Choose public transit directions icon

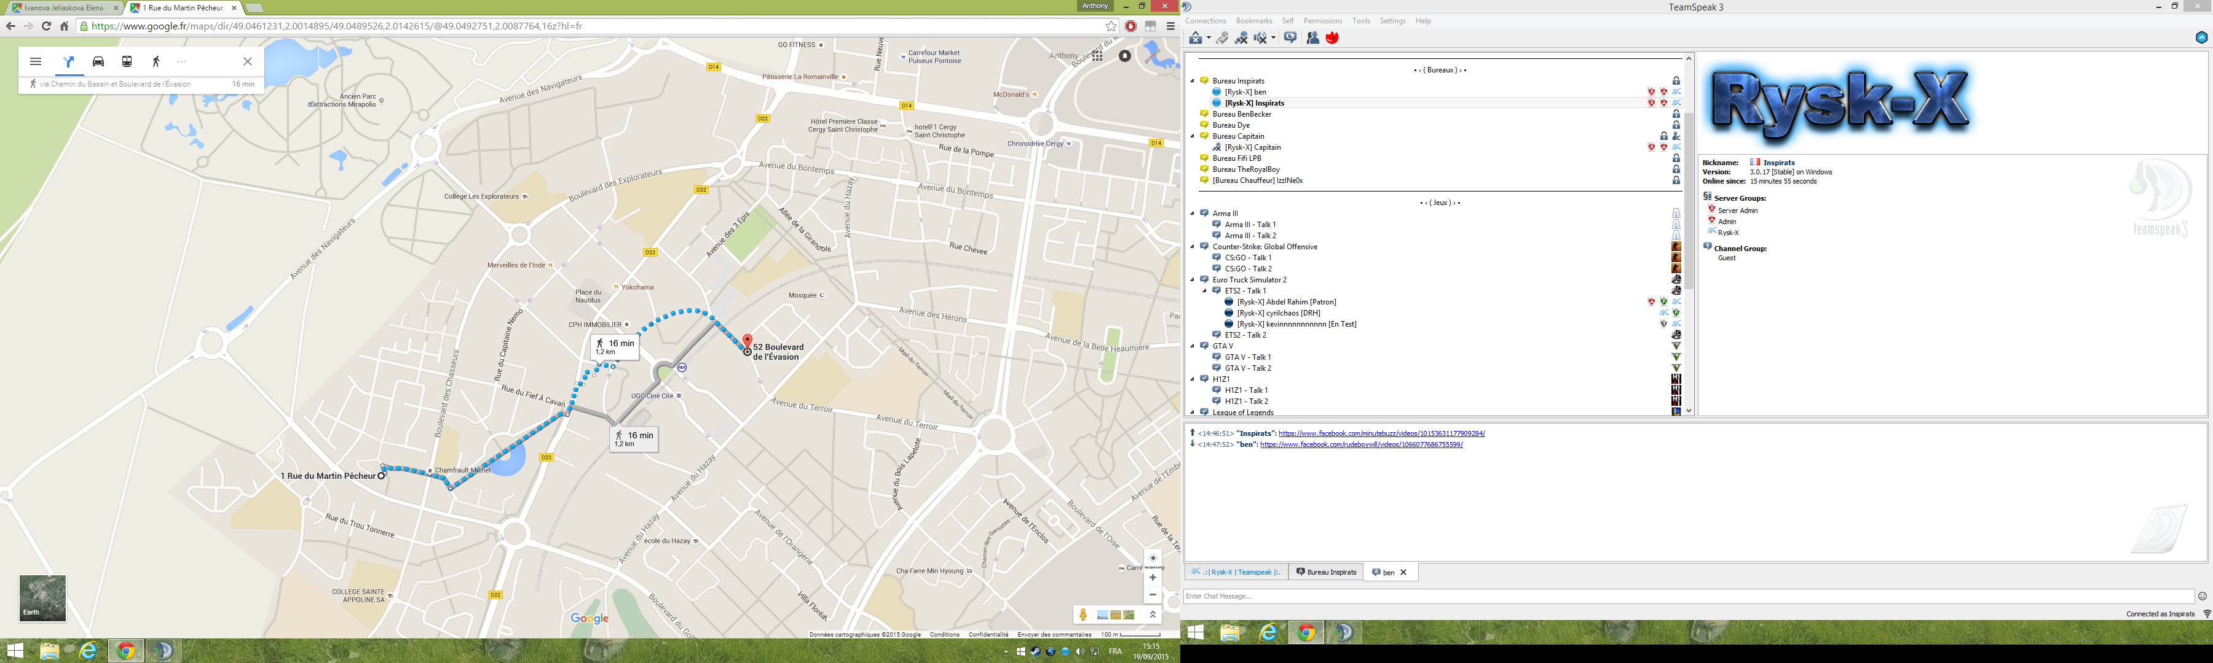coord(127,62)
